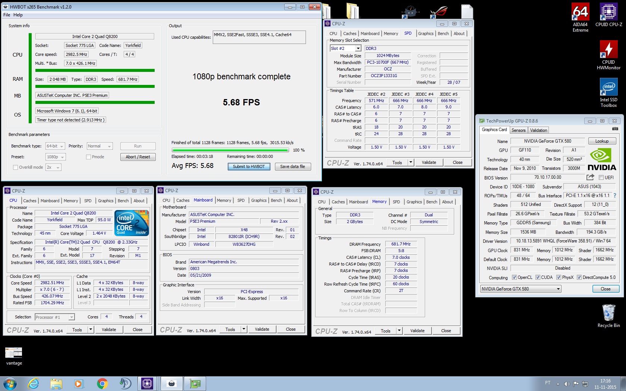Viewport: 626px width, 391px height.
Task: Open the Recycle Bin
Action: [608, 316]
